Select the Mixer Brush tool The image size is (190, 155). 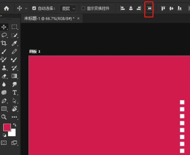coord(14,60)
